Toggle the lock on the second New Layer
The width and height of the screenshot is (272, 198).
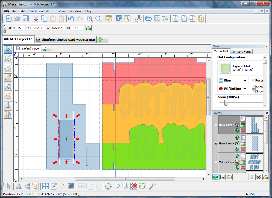(243, 143)
